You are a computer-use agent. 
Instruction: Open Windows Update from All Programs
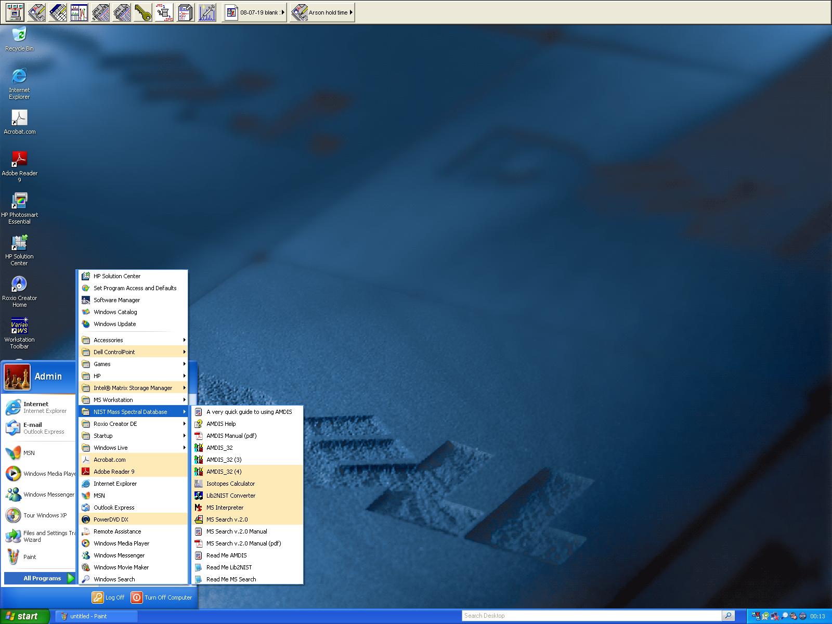tap(133, 324)
